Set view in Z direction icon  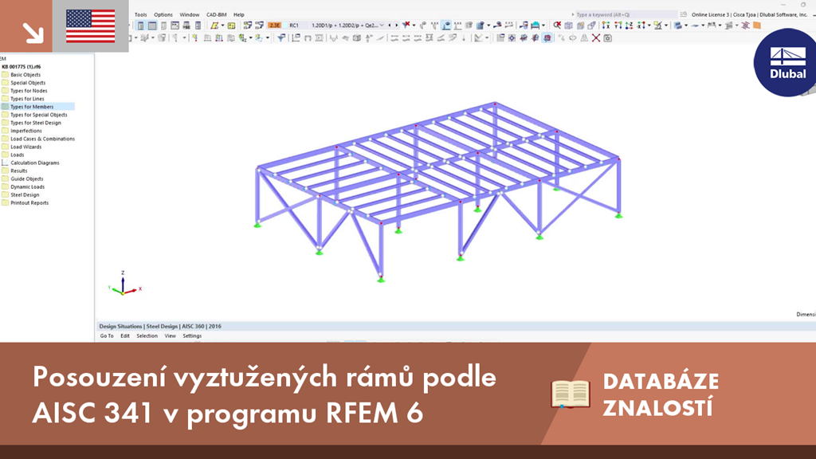(630, 25)
